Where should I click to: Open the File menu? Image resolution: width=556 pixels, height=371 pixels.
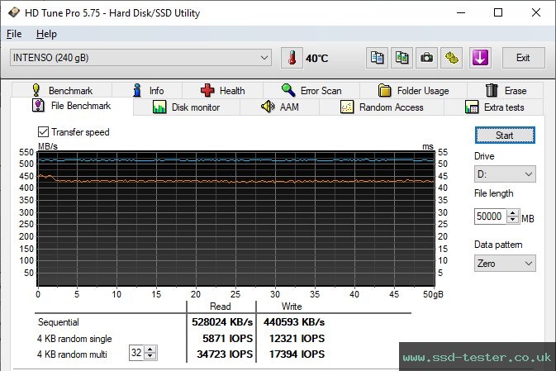14,34
